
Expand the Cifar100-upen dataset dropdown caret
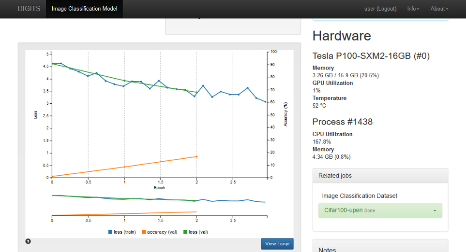[x=435, y=210]
